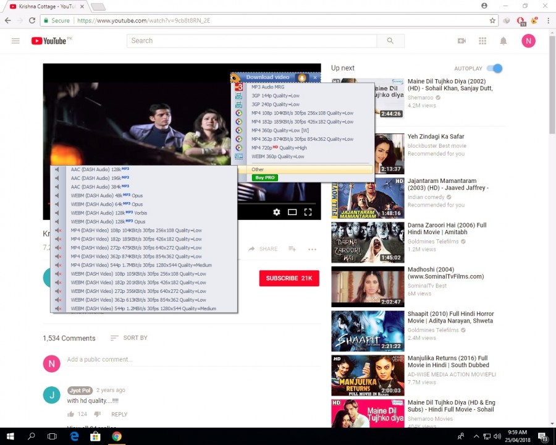Select the Krishna Cottage browser tab
Viewport: 556px width, 445px height.
(46, 6)
